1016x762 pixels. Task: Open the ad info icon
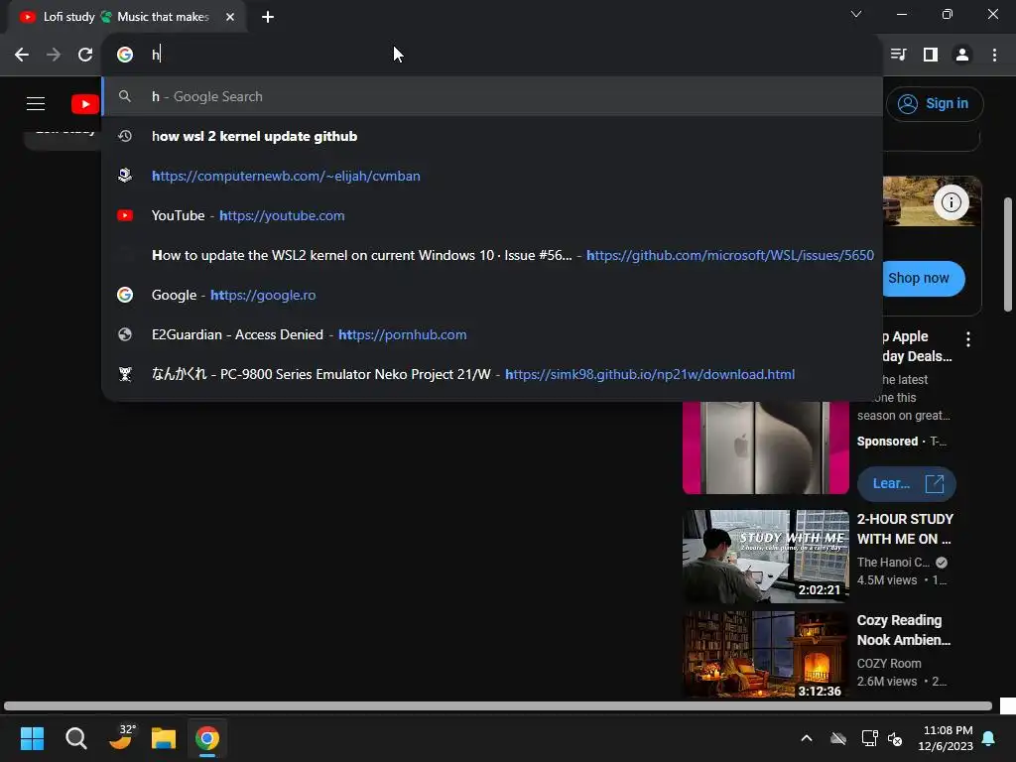click(951, 202)
